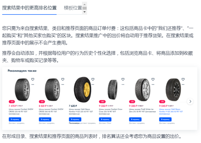Viewport: 201px width, 143px height.
Task: Add 7 620 ₽ Viatti tire to favorites
Action: pyautogui.click(x=93, y=79)
